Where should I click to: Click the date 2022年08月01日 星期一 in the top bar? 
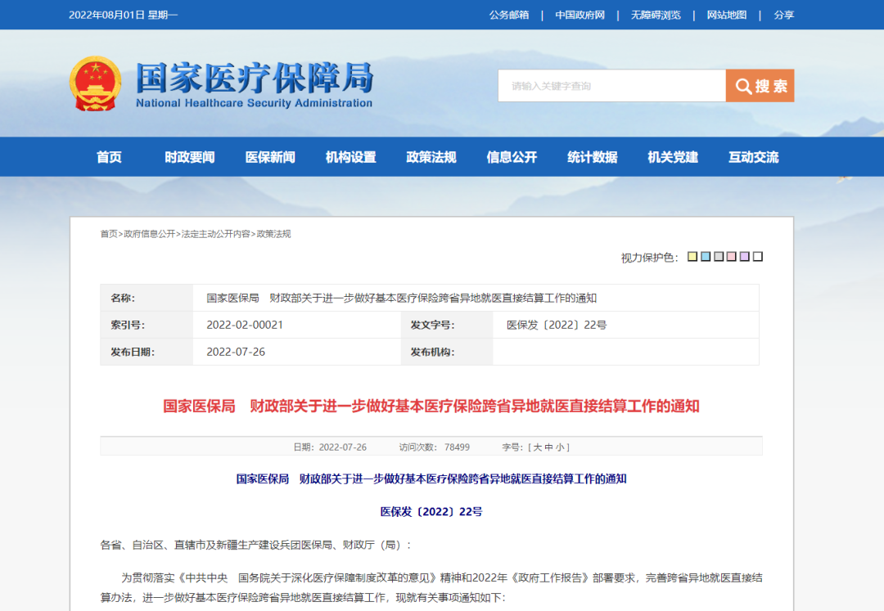(x=123, y=15)
